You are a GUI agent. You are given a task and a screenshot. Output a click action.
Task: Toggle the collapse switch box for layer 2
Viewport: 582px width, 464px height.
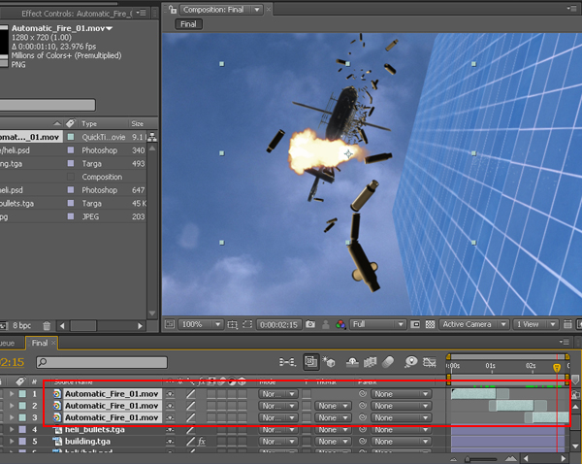[x=180, y=406]
